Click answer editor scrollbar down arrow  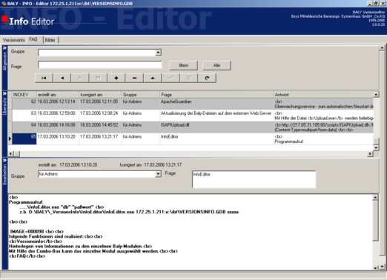click(375, 267)
